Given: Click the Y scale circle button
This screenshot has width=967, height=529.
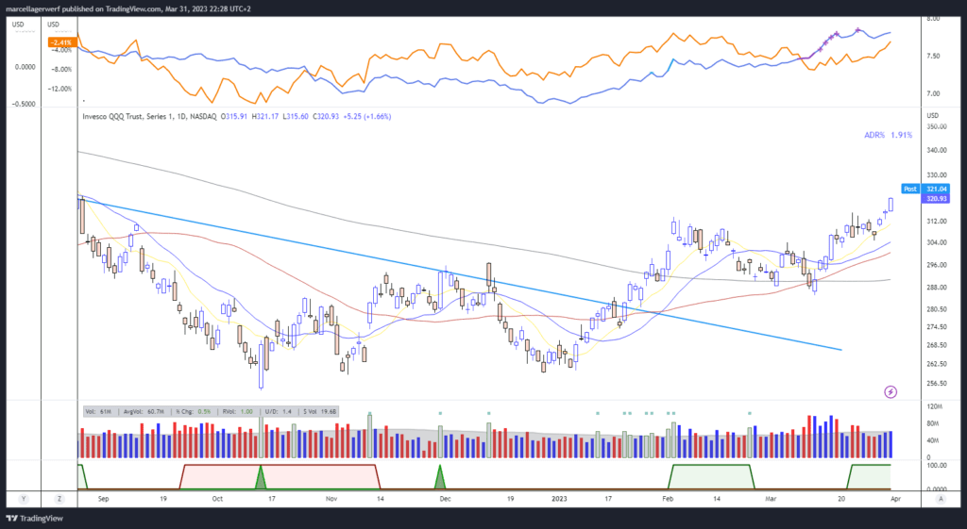Looking at the screenshot, I should [24, 499].
